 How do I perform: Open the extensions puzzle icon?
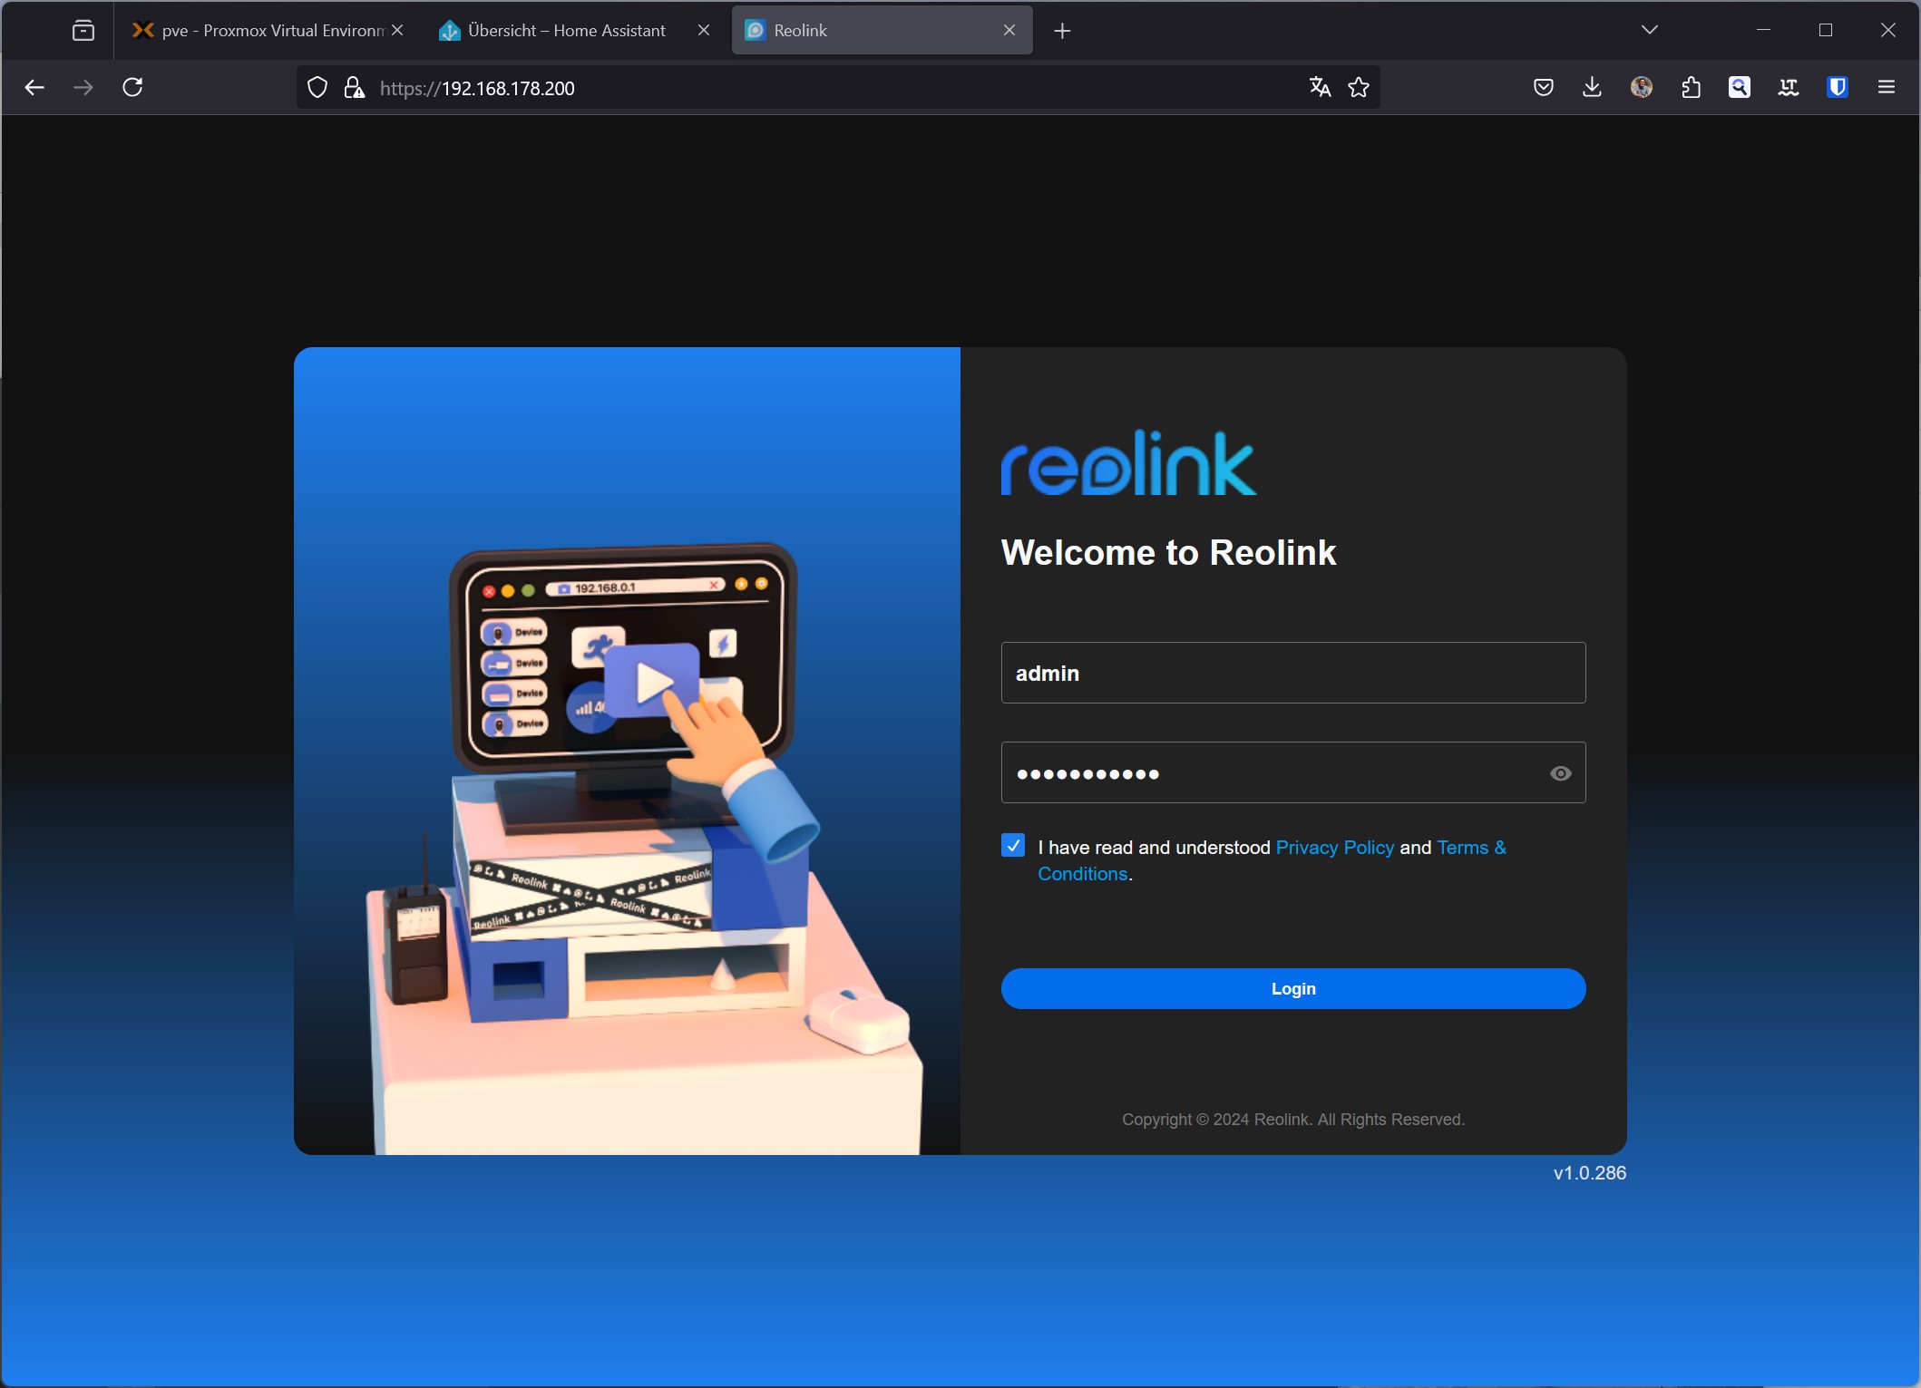click(1691, 87)
